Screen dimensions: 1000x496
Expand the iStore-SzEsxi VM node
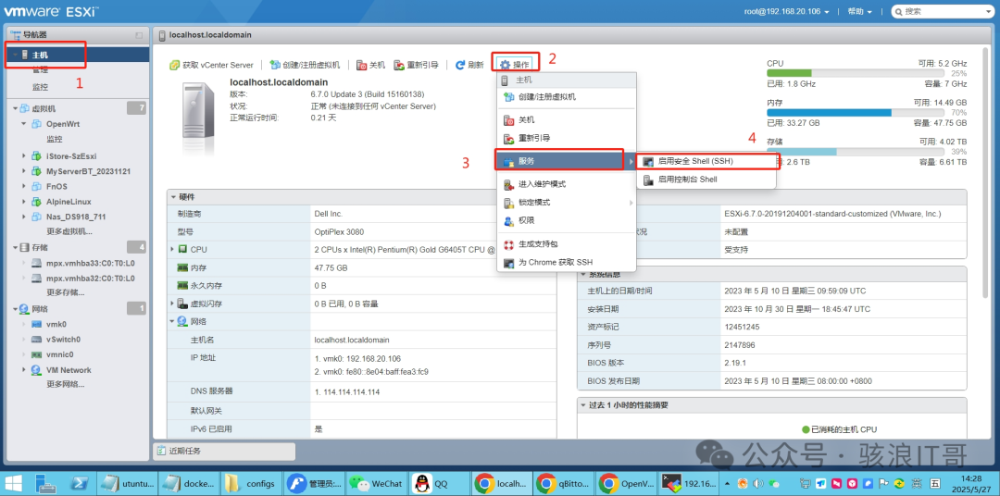[x=23, y=155]
